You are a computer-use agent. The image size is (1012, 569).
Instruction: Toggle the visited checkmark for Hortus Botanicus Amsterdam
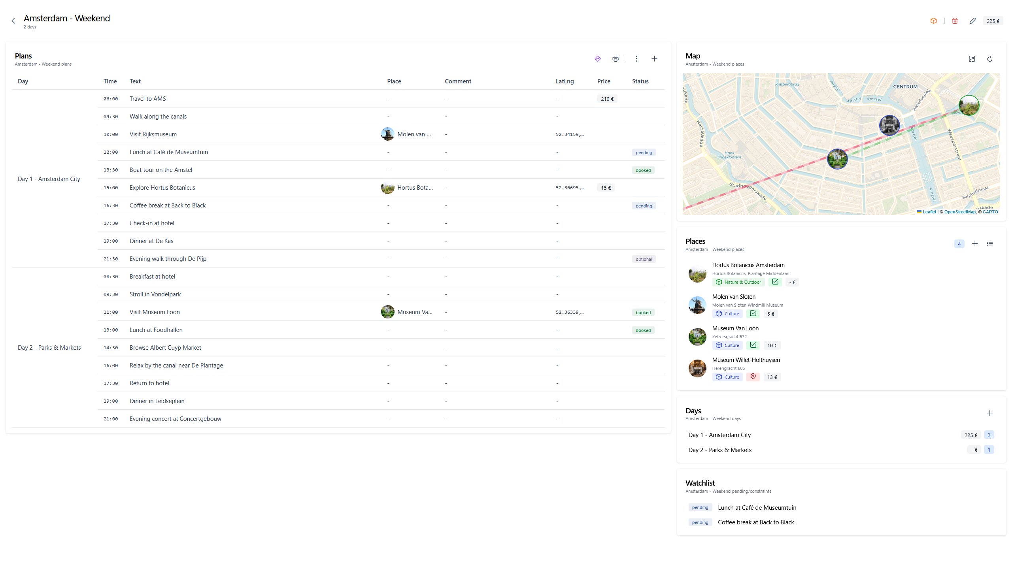click(x=775, y=282)
